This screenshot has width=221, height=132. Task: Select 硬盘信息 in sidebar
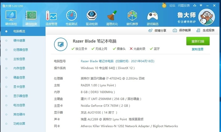tap(23, 77)
